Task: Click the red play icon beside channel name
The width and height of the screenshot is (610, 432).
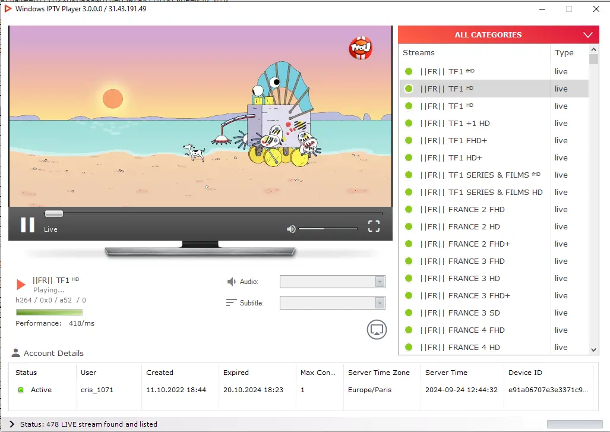Action: pos(21,285)
